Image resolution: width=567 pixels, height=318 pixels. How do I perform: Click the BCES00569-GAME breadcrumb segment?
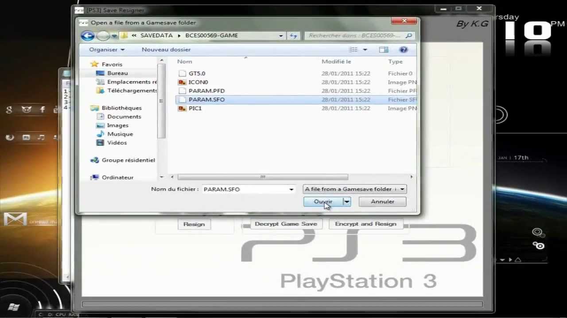(x=212, y=35)
